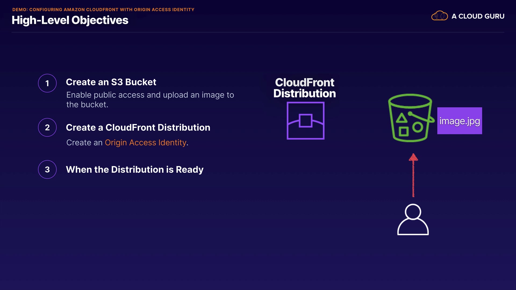The height and width of the screenshot is (290, 516).
Task: Click the purple image.jpg box
Action: coord(460,121)
